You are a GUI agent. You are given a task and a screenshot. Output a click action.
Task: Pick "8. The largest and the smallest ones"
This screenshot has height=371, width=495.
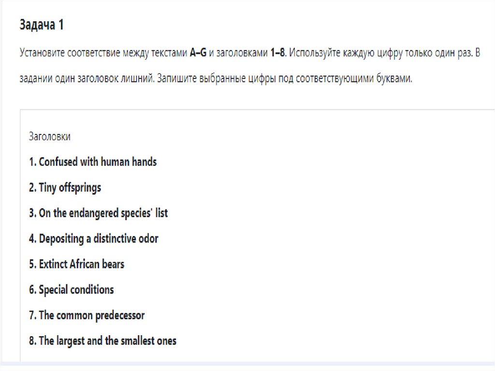102,341
